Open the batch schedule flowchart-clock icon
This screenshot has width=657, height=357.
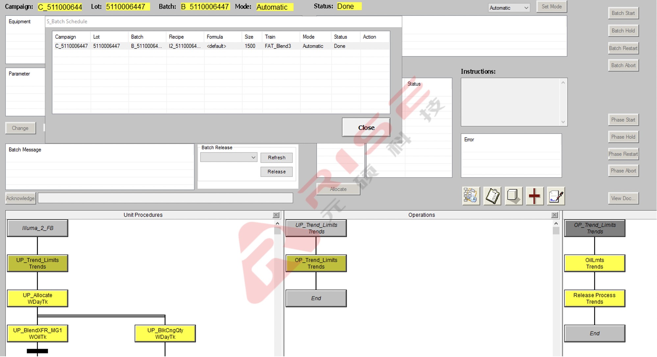pyautogui.click(x=471, y=196)
